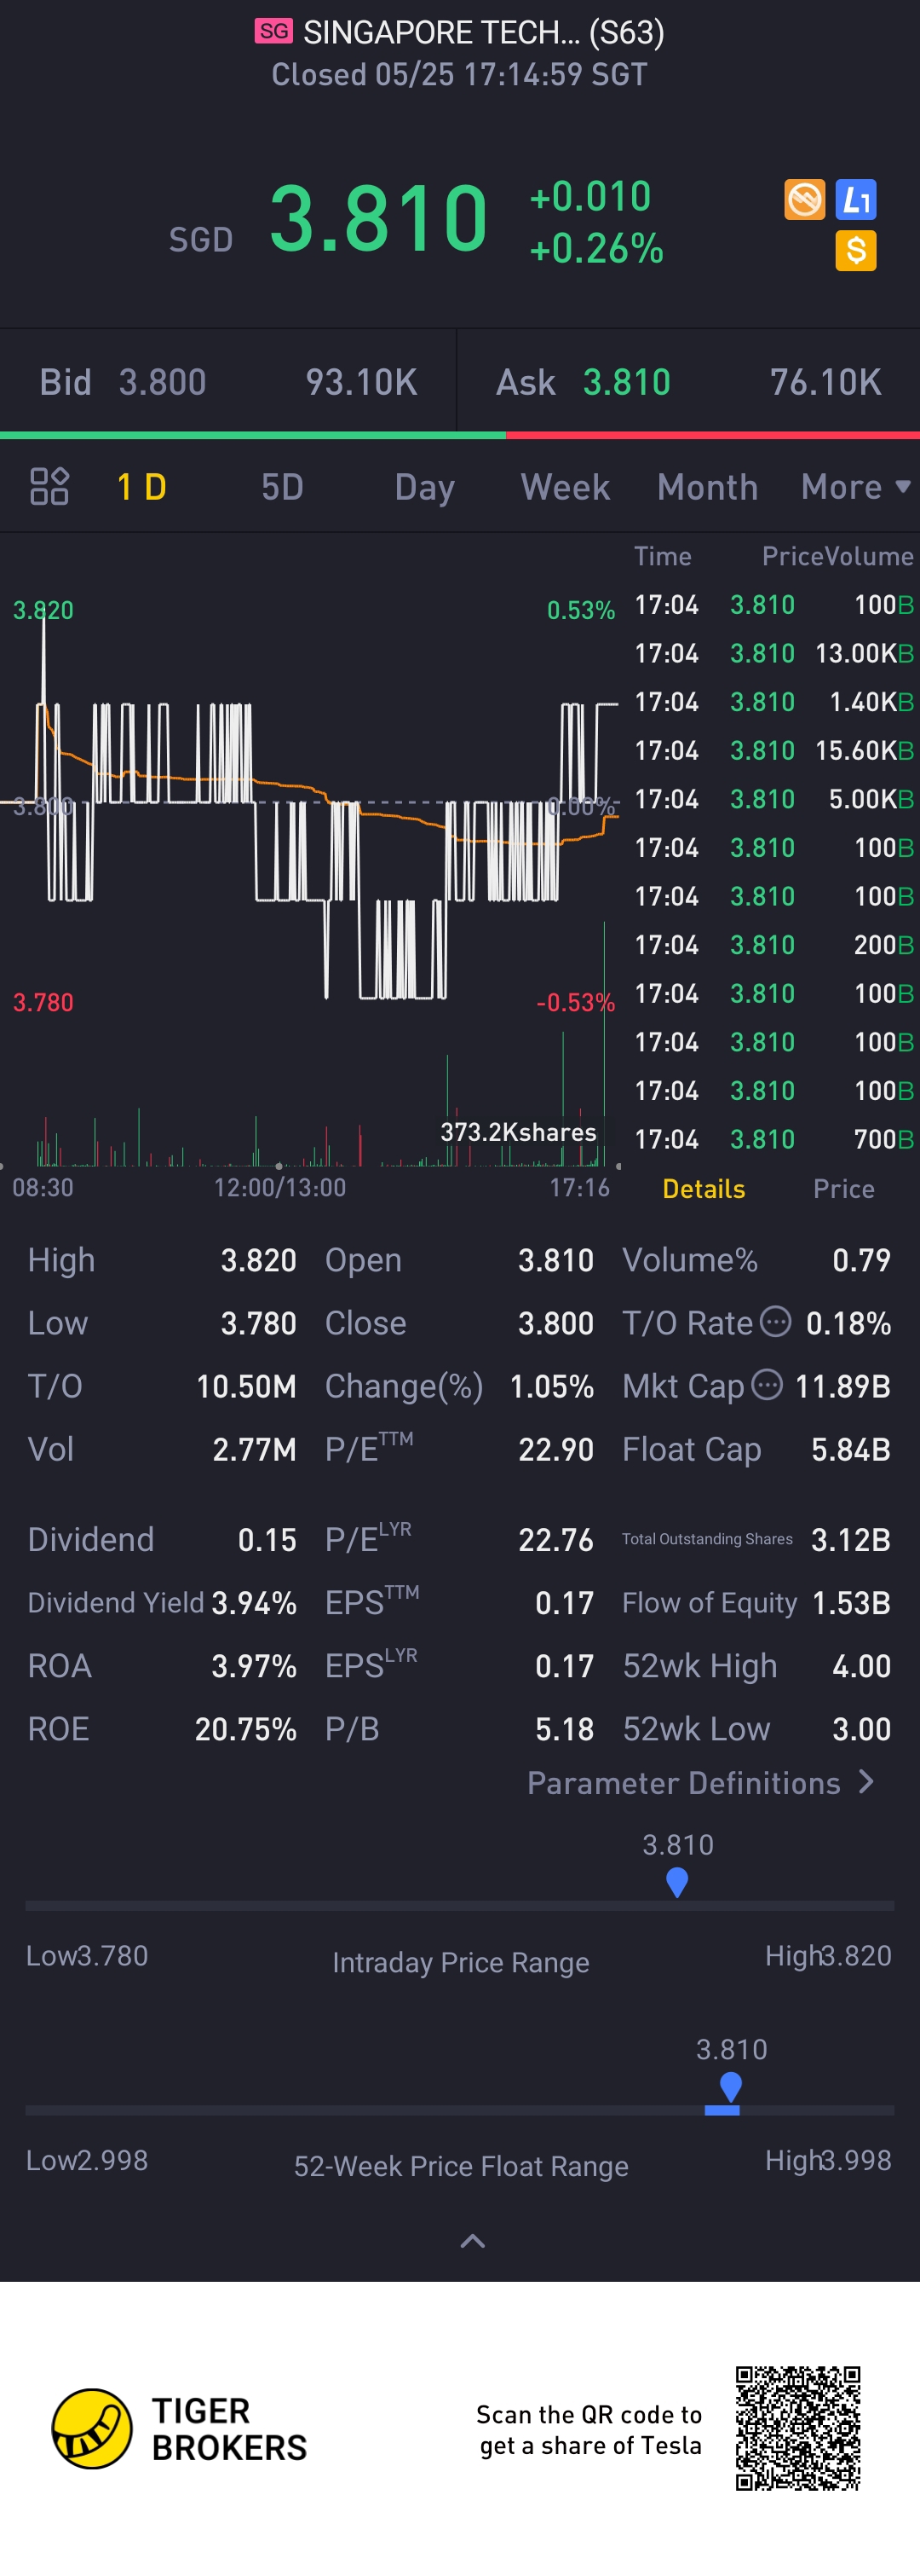Tap the Total Outstanding Shares 3.12B value
Viewport: 920px width, 2576px height.
pyautogui.click(x=850, y=1540)
